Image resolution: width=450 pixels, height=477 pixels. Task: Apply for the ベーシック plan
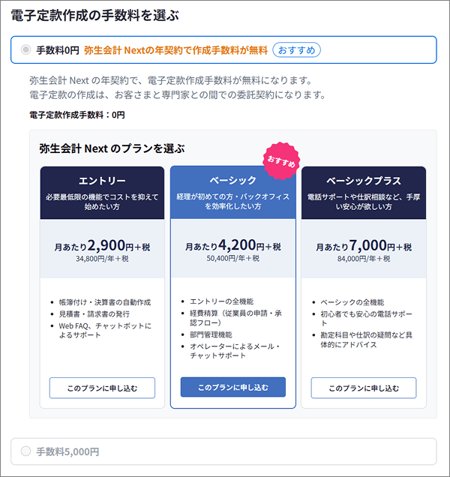point(232,387)
